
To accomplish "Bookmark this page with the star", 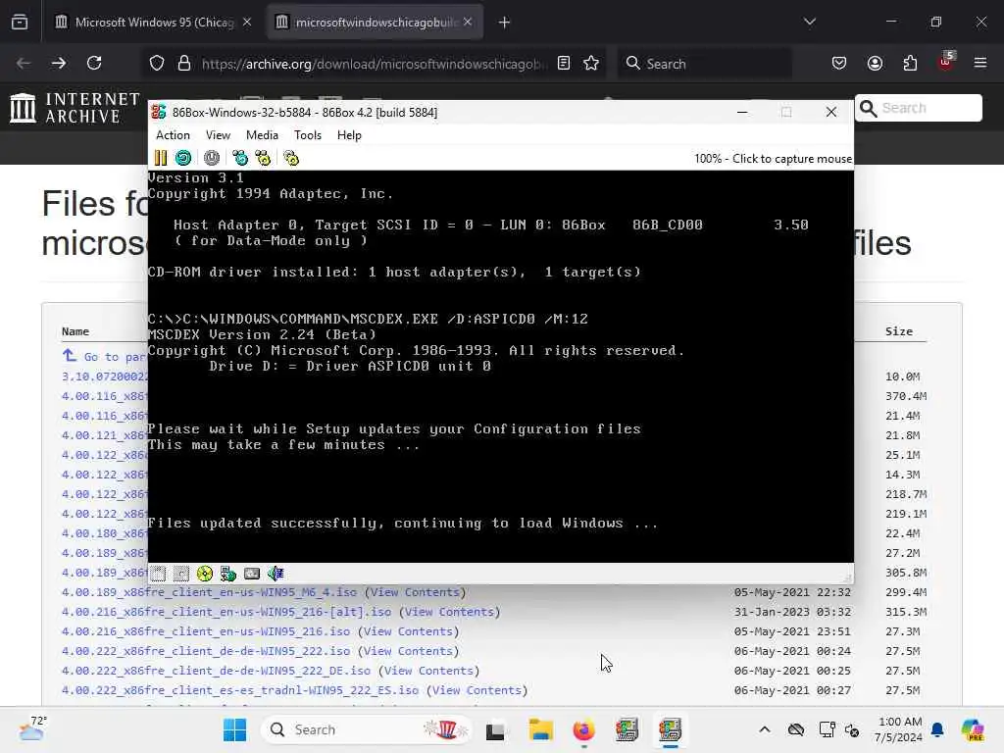I will (x=591, y=64).
